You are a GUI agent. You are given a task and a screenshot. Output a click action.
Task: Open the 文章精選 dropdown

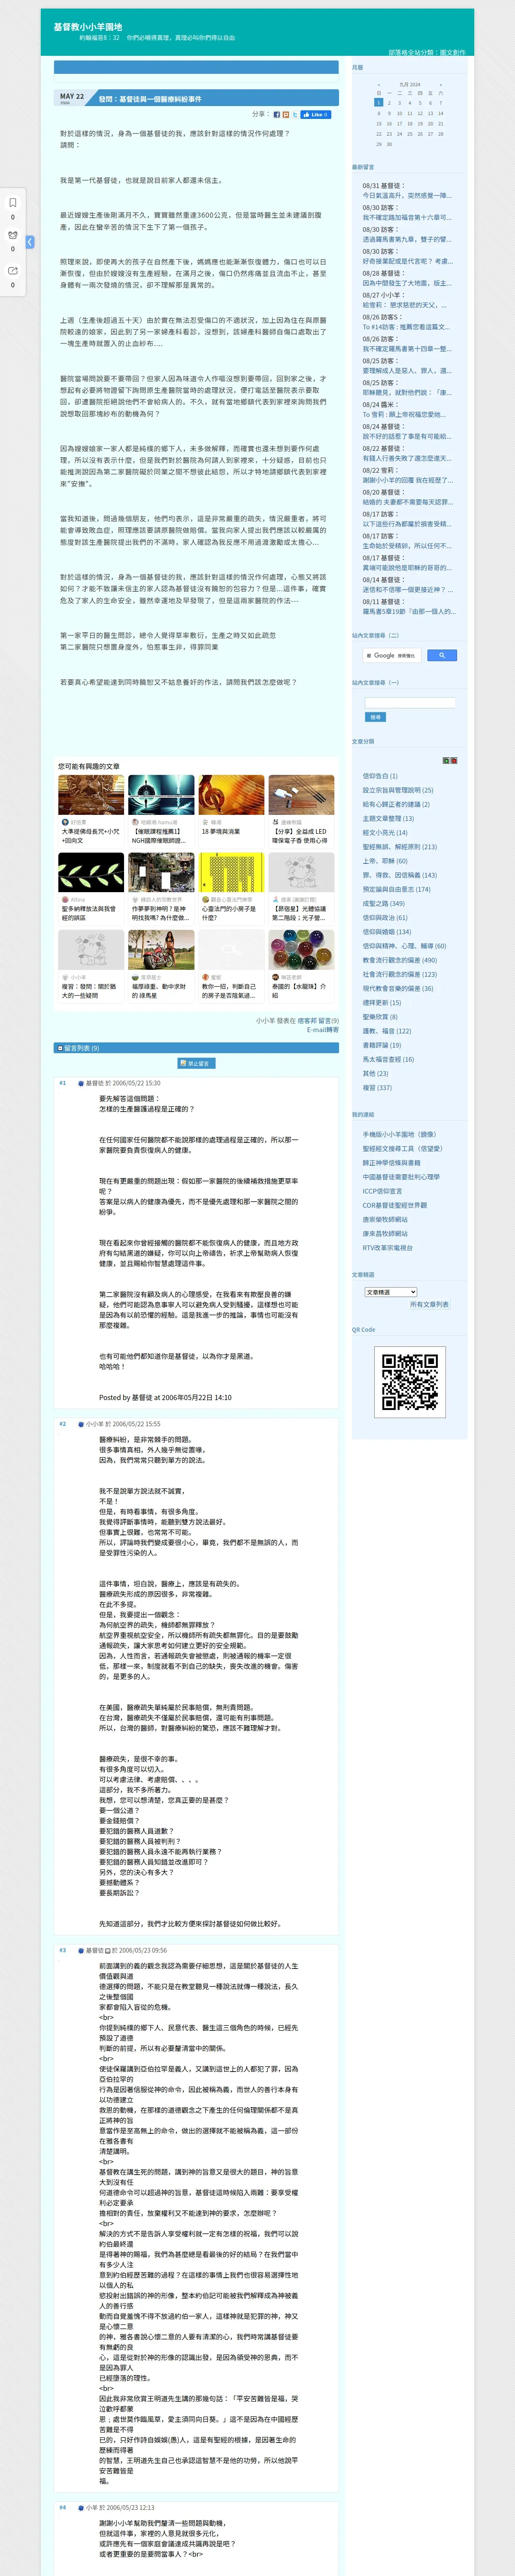click(391, 1292)
